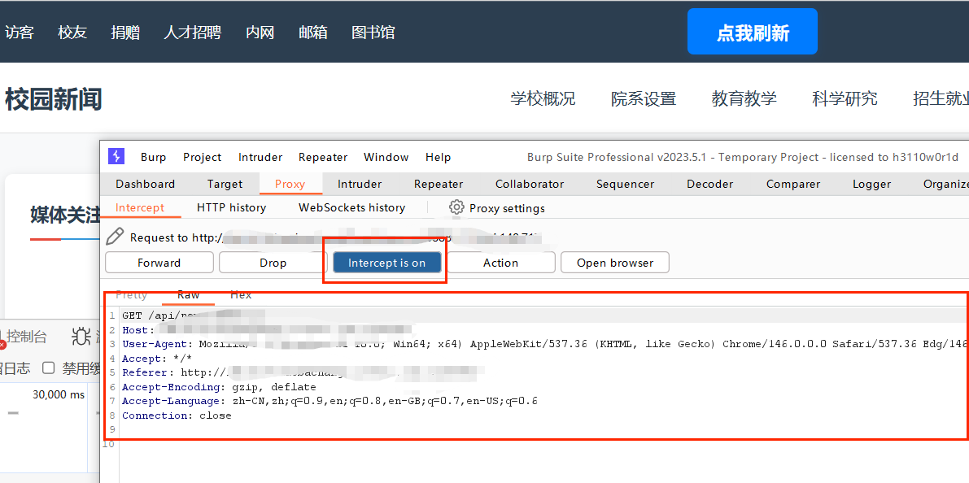Open the Repeater menu in menu bar
The height and width of the screenshot is (483, 969).
tap(322, 157)
